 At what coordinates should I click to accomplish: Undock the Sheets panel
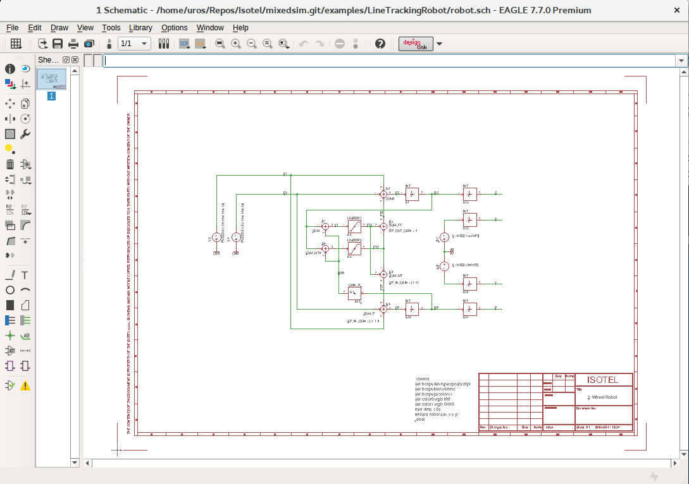tap(66, 59)
